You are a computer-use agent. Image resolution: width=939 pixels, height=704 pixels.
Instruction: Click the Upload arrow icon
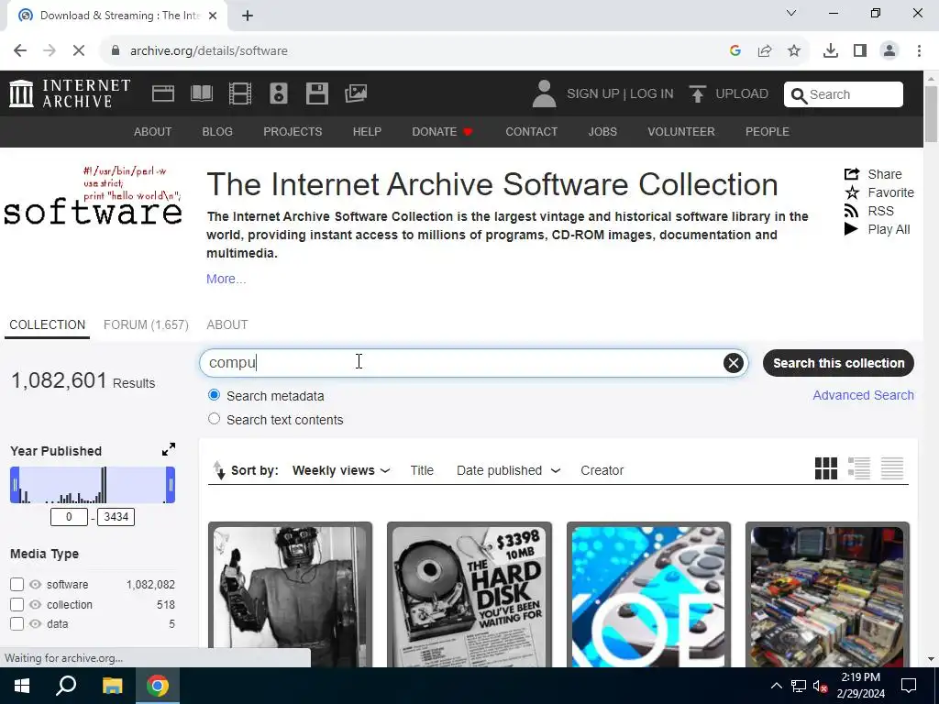[x=697, y=94]
